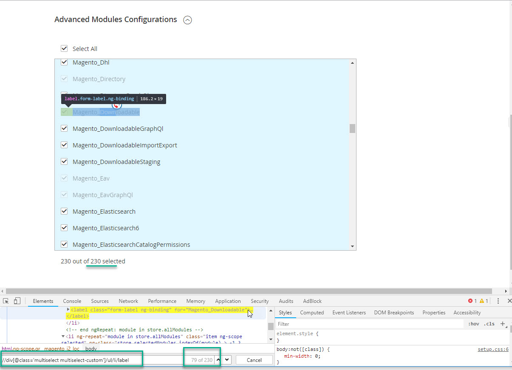Uncheck the Magento_ElasticsearchCatalogPermissions checkbox
The height and width of the screenshot is (370, 512).
click(x=64, y=244)
